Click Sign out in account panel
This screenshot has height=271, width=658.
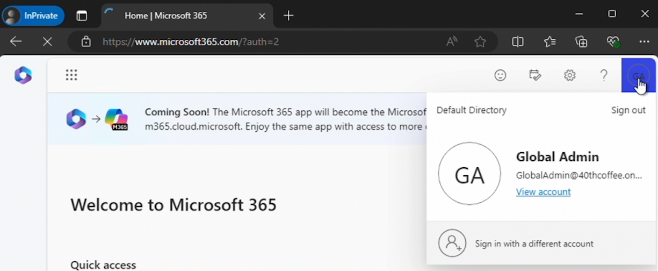click(628, 110)
